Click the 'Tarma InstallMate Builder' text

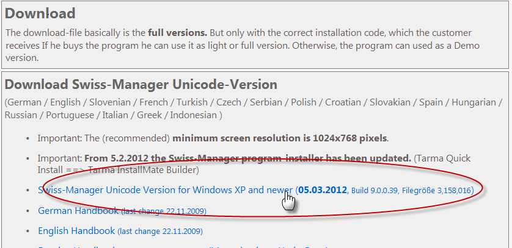click(x=142, y=170)
